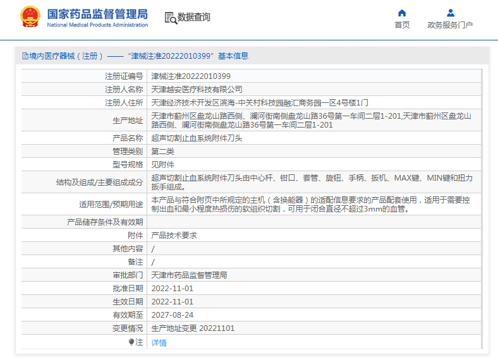
Task: Click the 变更情况 label
Action: pyautogui.click(x=128, y=328)
